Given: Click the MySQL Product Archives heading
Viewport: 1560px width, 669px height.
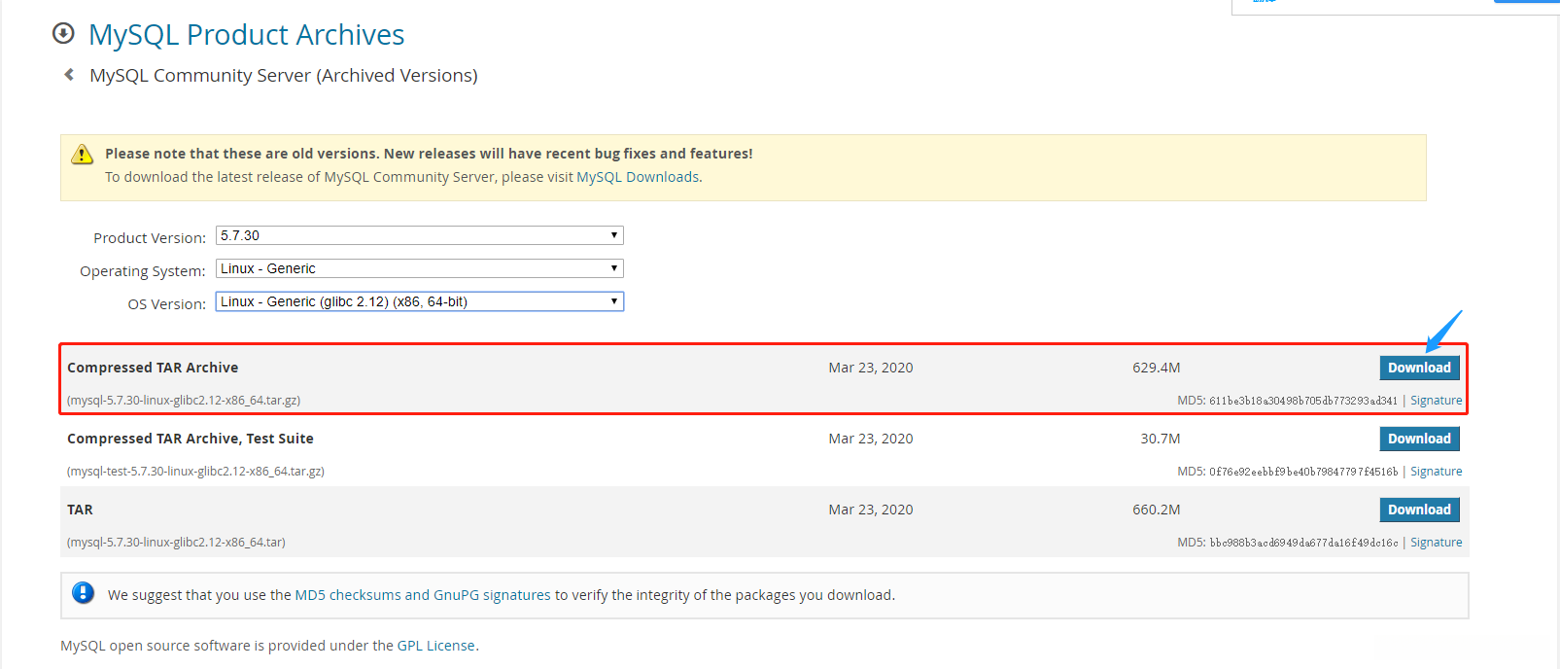Looking at the screenshot, I should (246, 35).
